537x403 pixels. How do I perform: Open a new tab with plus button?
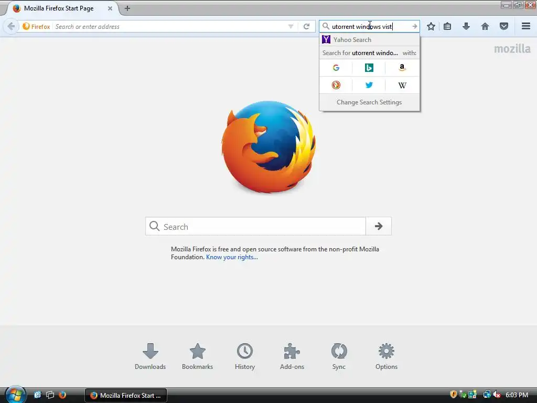[x=127, y=8]
